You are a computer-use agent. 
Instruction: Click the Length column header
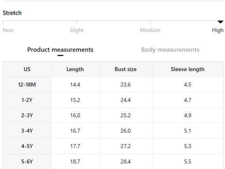point(75,69)
